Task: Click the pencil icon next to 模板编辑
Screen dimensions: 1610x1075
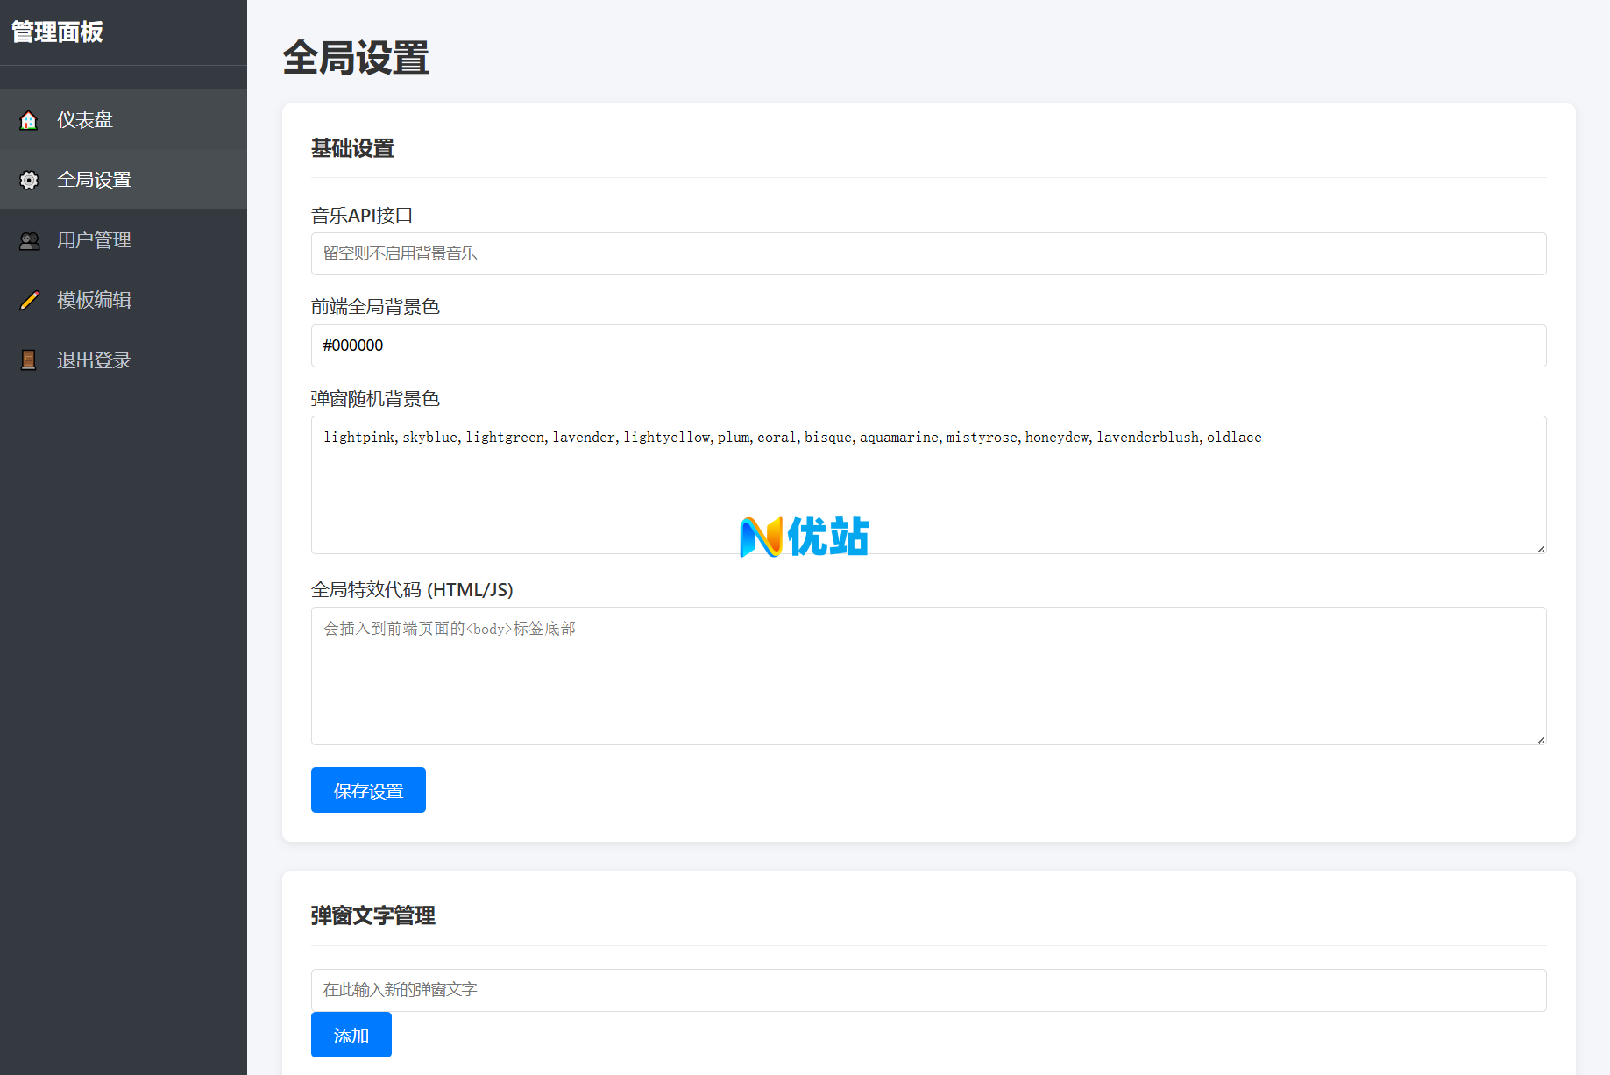Action: (x=29, y=300)
